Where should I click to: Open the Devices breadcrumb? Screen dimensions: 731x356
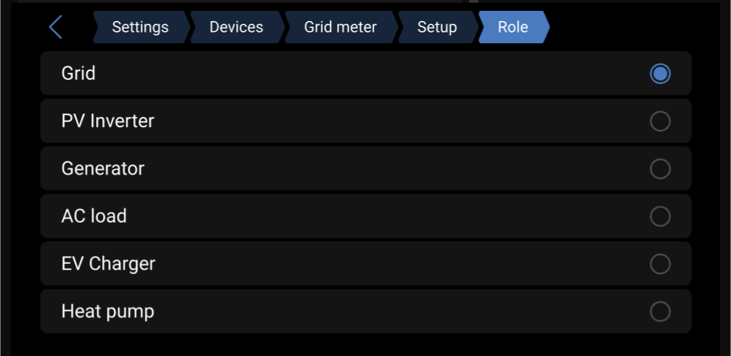(236, 27)
